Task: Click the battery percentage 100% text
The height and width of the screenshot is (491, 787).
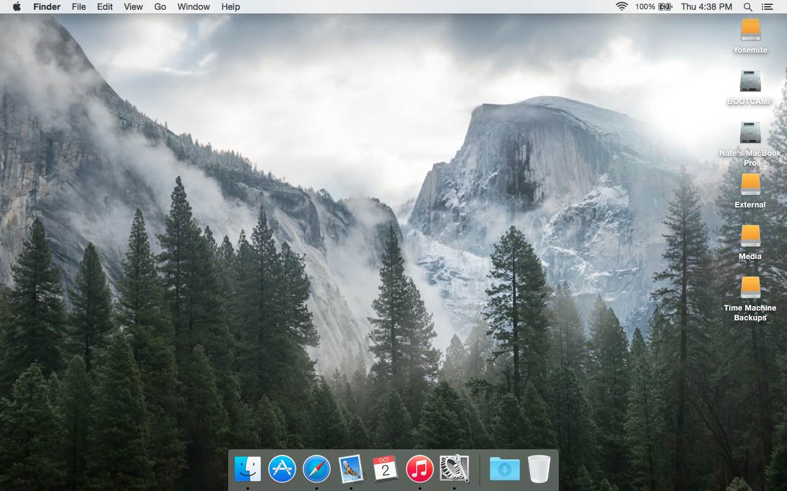Action: (645, 7)
